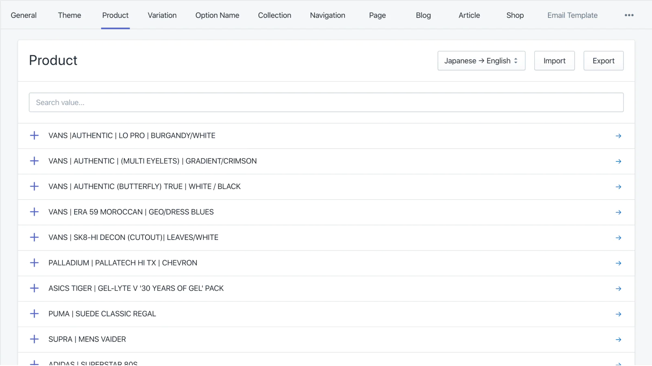Open the more tabs ellipsis menu

click(629, 15)
